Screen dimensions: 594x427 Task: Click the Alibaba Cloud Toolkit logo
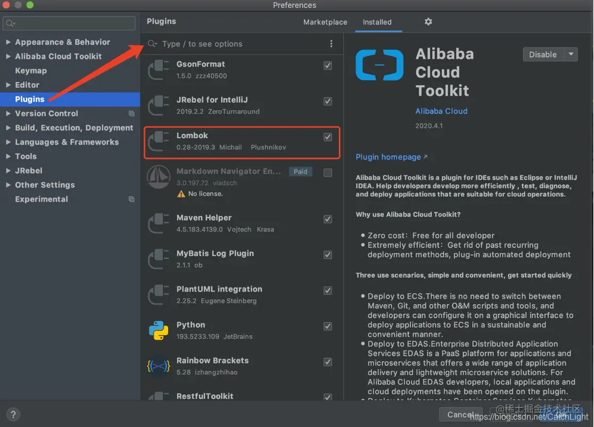coord(379,65)
